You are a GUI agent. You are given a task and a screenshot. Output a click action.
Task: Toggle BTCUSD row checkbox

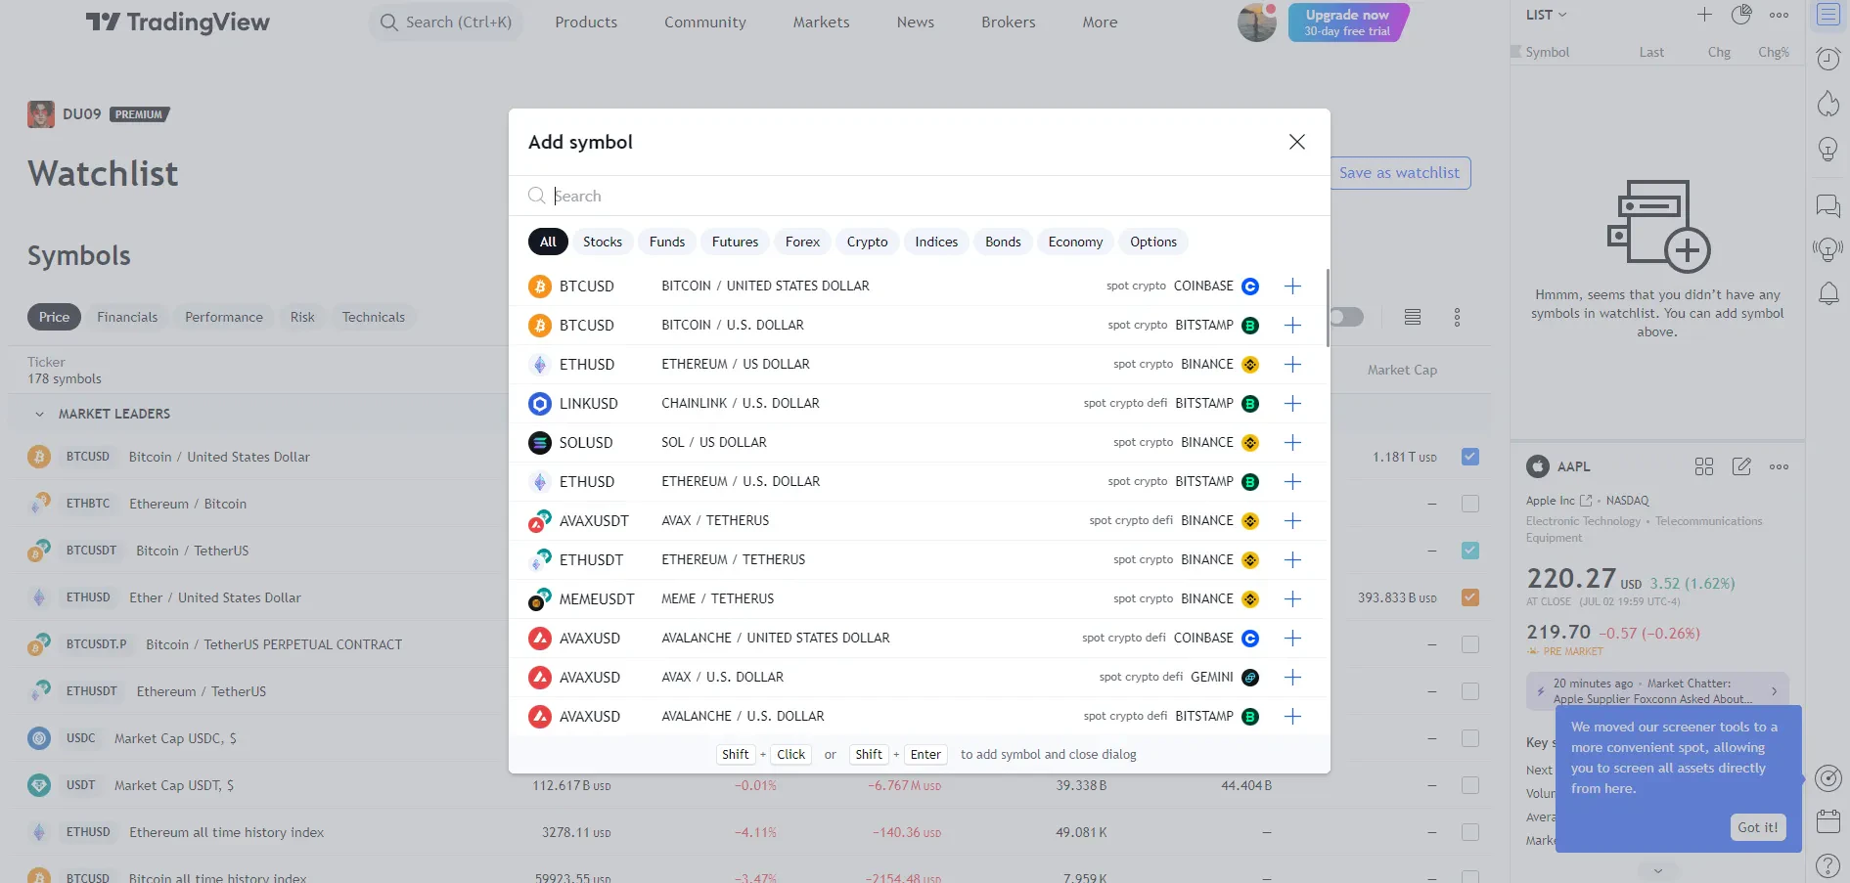[1469, 457]
